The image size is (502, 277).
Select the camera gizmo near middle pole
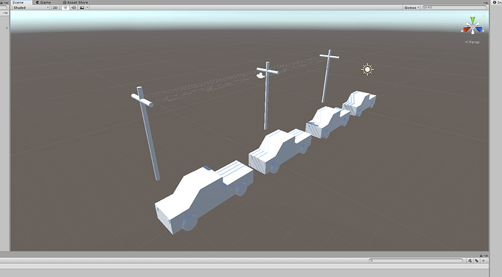coord(260,76)
